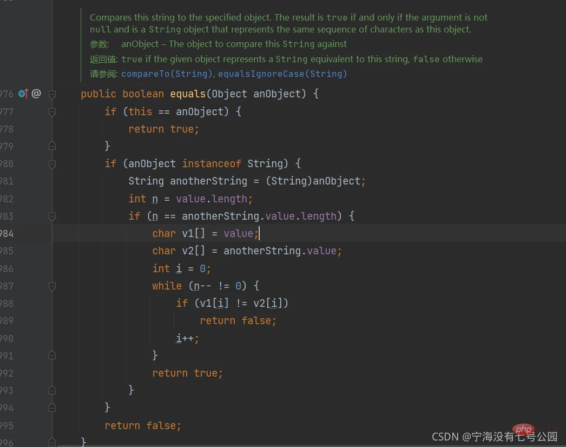Viewport: 566px width, 447px height.
Task: Collapse the length comparison block at line 983
Action: coord(52,216)
